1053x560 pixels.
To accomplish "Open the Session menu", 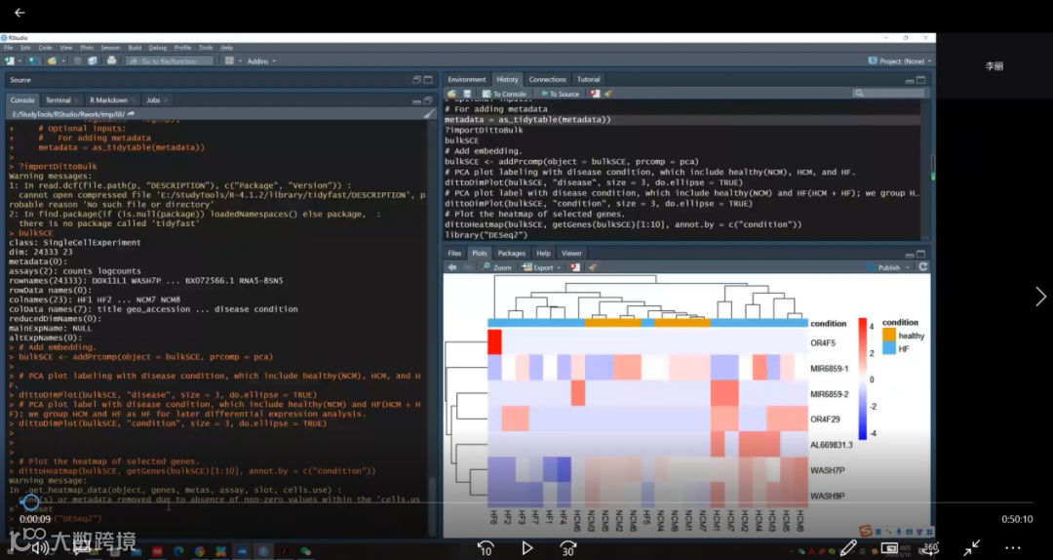I will pos(110,48).
